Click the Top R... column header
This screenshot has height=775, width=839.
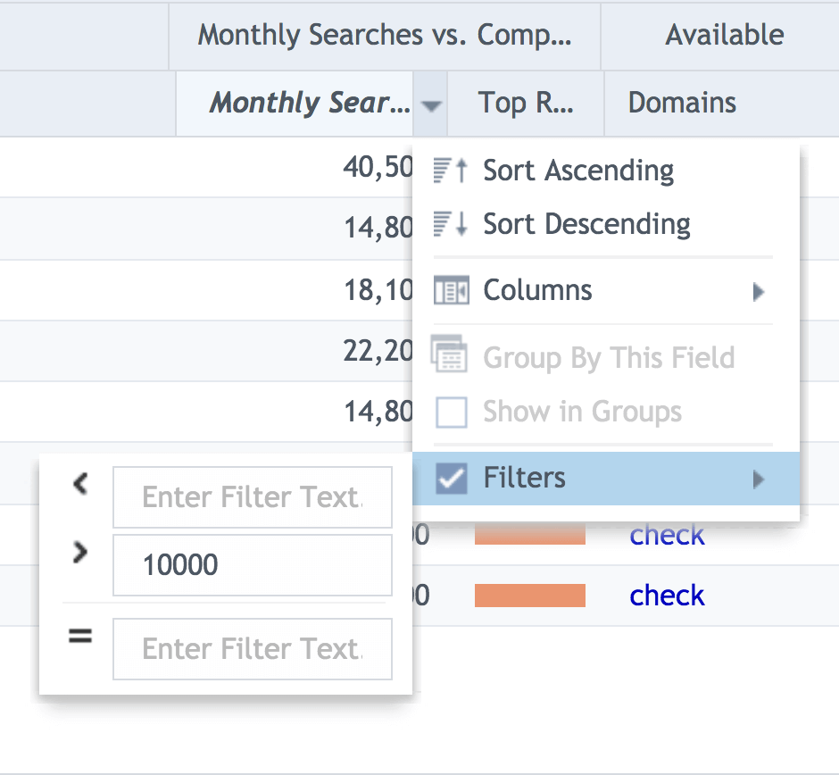[x=526, y=104]
